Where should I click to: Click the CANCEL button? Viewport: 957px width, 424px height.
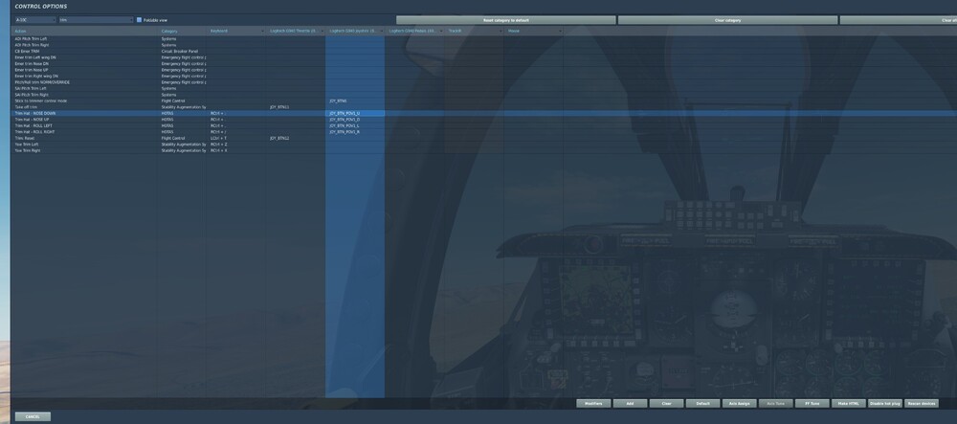33,416
